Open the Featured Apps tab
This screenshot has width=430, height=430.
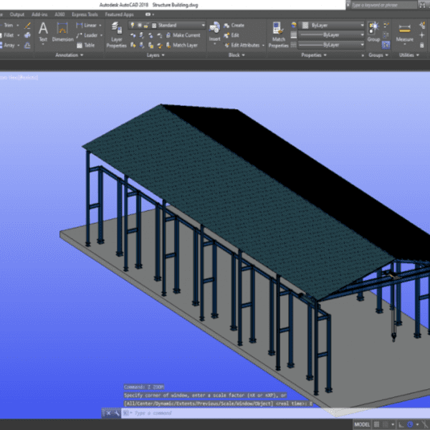coord(119,14)
